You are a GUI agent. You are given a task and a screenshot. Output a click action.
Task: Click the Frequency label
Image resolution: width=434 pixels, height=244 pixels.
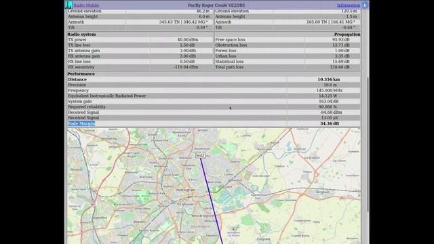click(x=79, y=90)
